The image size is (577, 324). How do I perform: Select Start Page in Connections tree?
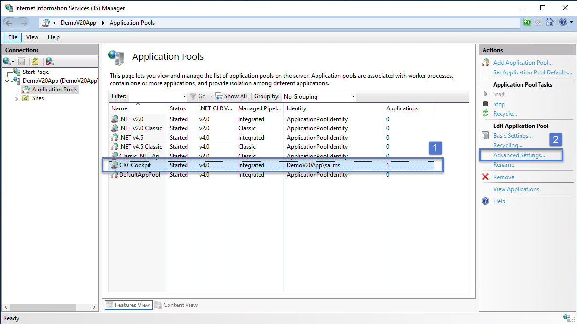(x=36, y=72)
